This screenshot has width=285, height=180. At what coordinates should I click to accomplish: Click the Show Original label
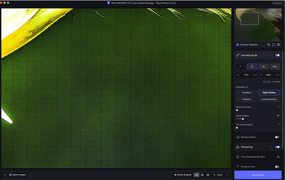click(x=184, y=175)
